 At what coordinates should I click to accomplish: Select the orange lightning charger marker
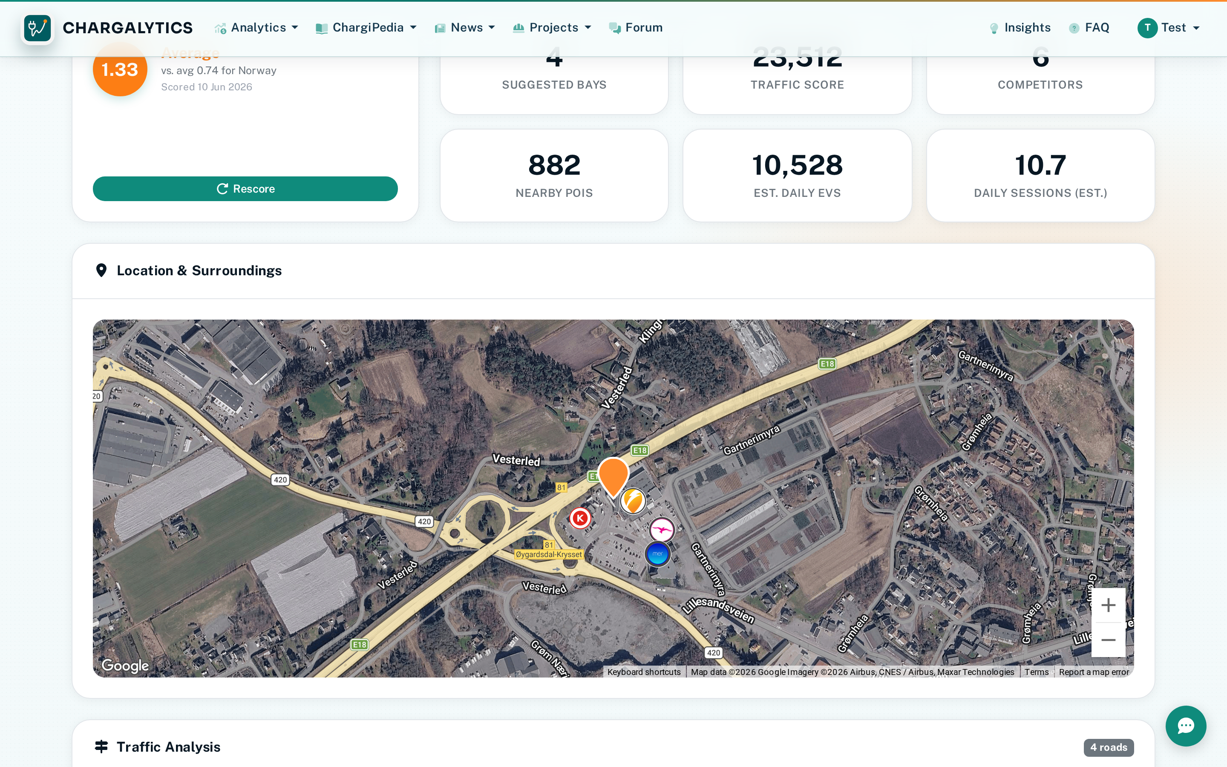point(633,501)
